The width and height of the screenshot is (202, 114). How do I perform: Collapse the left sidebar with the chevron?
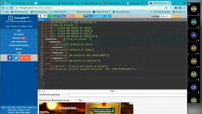tap(36, 68)
